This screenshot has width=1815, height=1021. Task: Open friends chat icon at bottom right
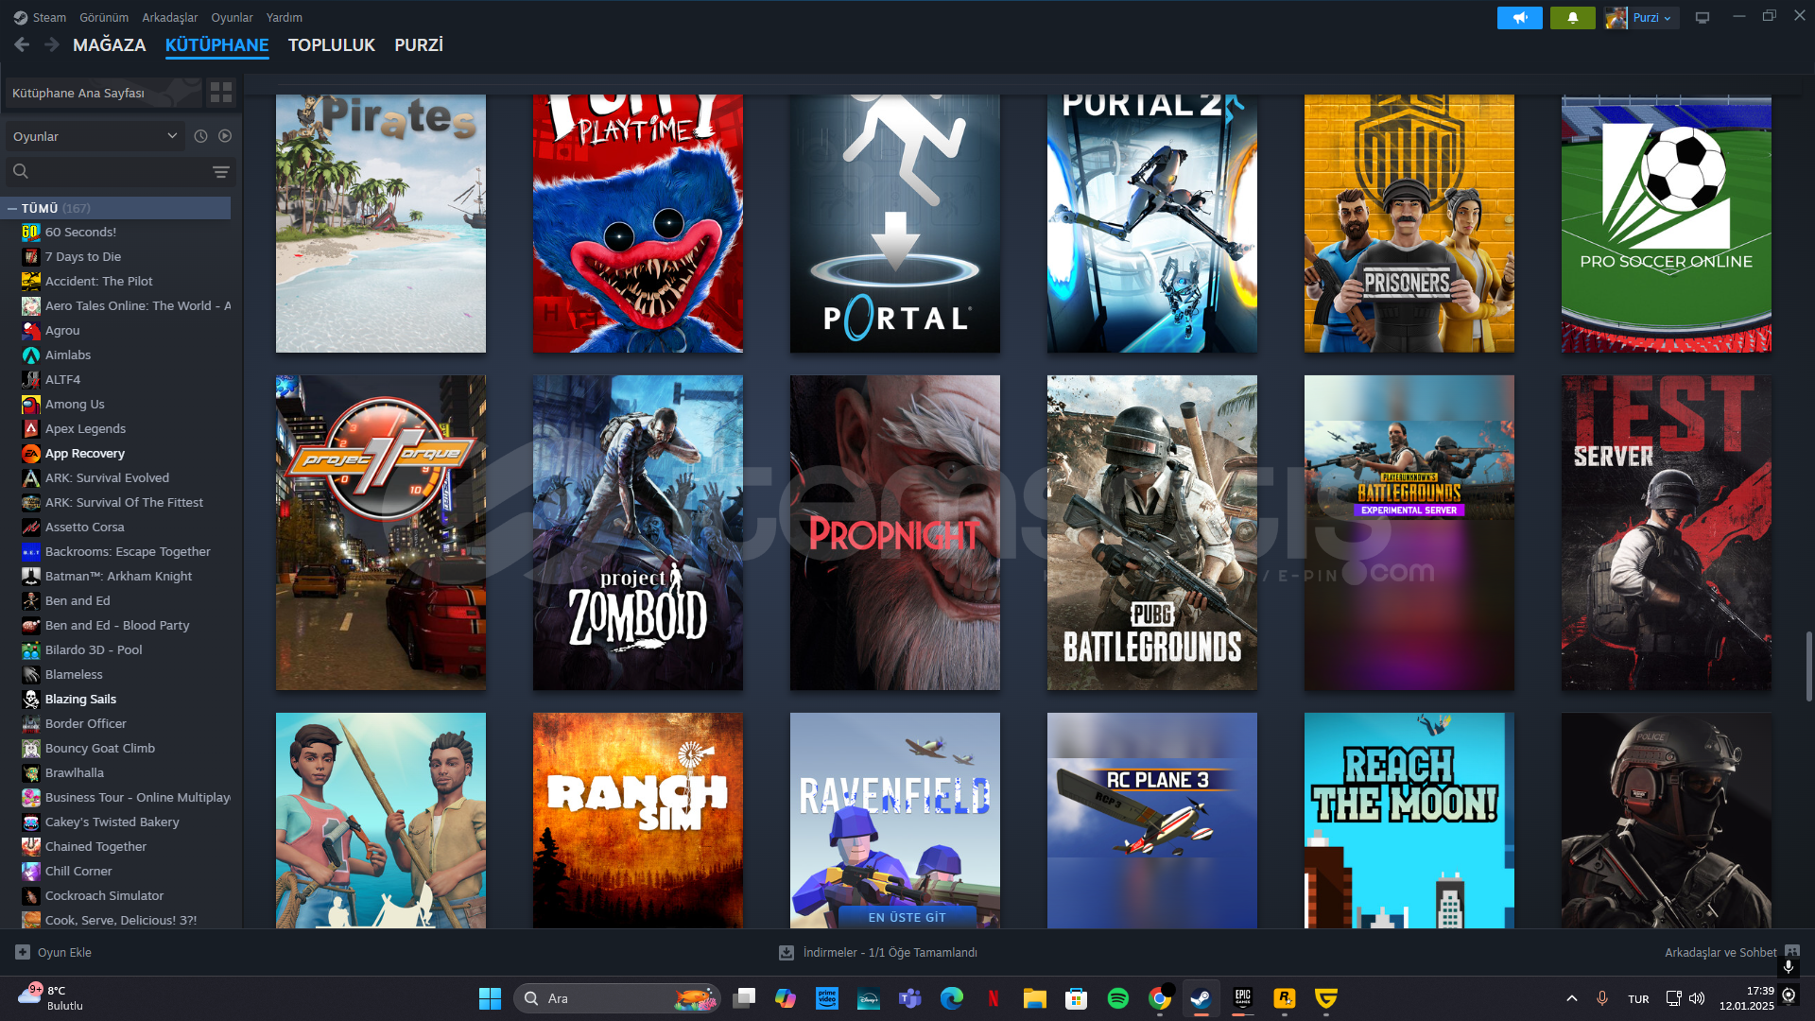[x=1792, y=951]
